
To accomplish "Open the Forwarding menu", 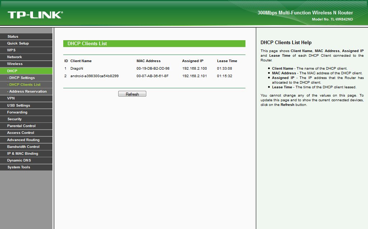I will [26, 112].
